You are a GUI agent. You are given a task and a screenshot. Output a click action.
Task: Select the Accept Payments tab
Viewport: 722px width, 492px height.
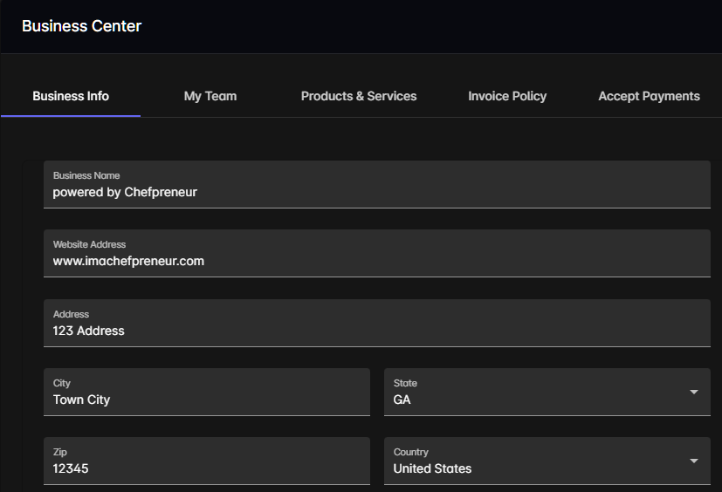click(649, 96)
